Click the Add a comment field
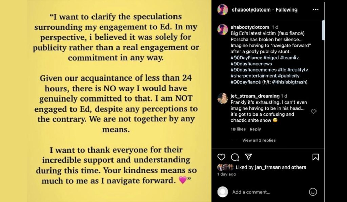Viewport: 347px width, 202px height. point(268,192)
